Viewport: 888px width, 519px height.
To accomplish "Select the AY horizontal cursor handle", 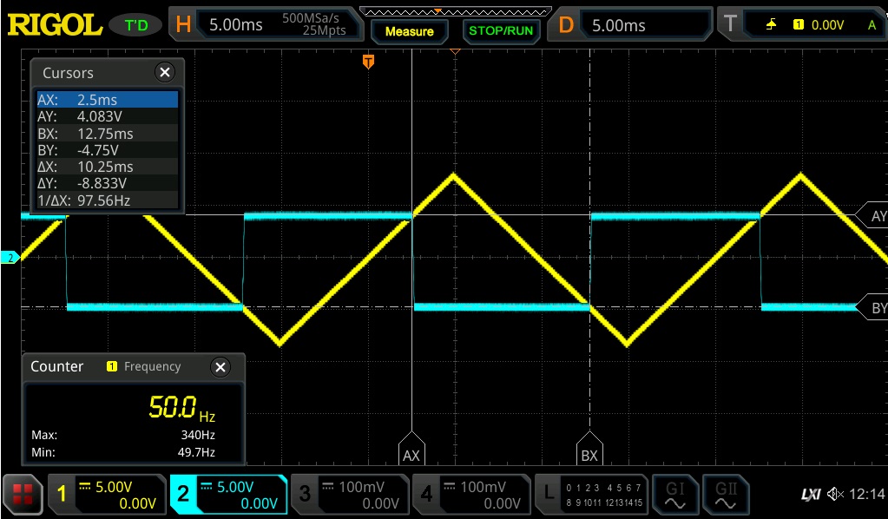I will point(872,215).
